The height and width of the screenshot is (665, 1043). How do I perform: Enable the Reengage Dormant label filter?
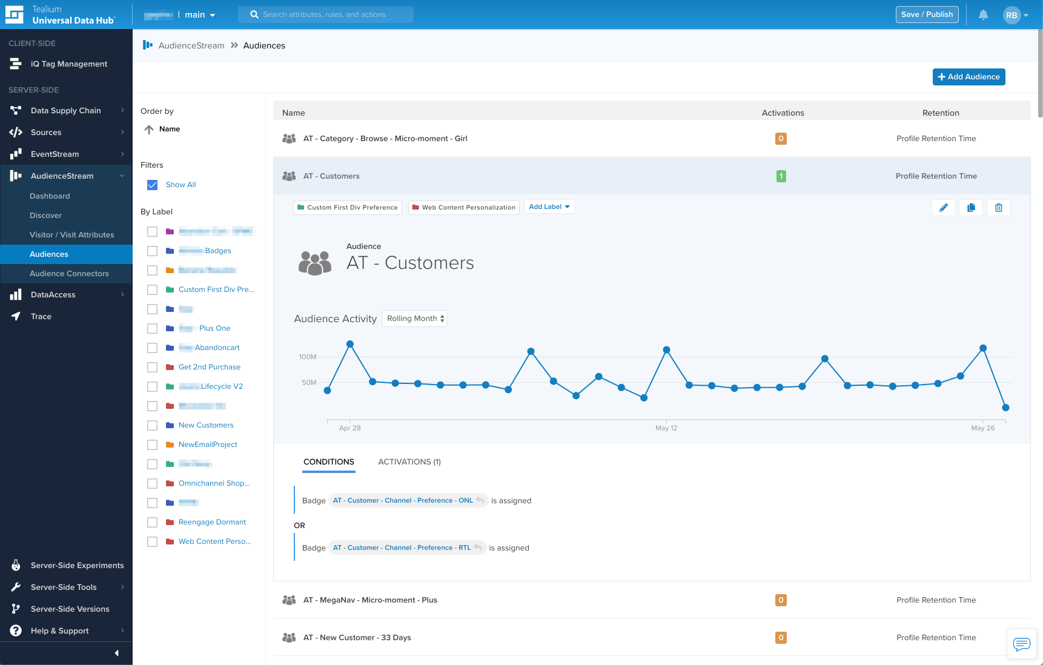[x=152, y=522]
